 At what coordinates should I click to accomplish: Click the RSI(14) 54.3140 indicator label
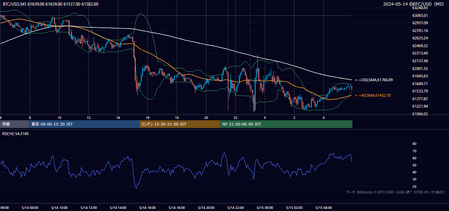15,134
